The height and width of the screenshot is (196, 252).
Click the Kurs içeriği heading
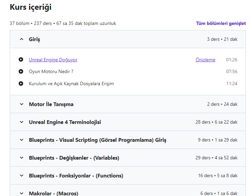(31, 7)
